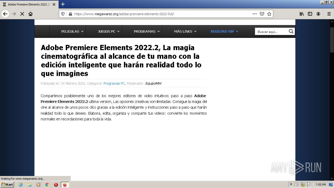Open page actions three-dot menu
Viewport: 334px width, 188px height.
click(x=255, y=14)
